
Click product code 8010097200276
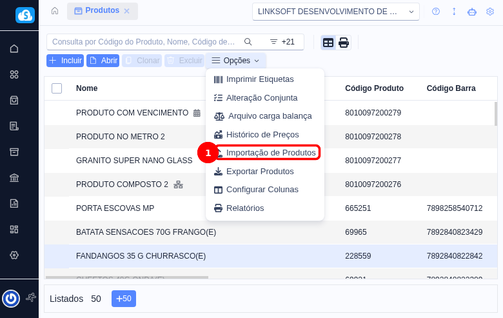point(373,184)
